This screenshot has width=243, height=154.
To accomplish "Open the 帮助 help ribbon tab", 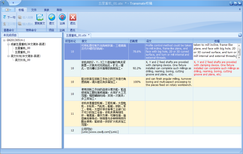I will [59, 10].
